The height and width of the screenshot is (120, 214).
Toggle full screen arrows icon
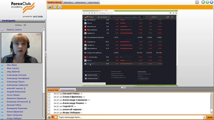point(197,2)
